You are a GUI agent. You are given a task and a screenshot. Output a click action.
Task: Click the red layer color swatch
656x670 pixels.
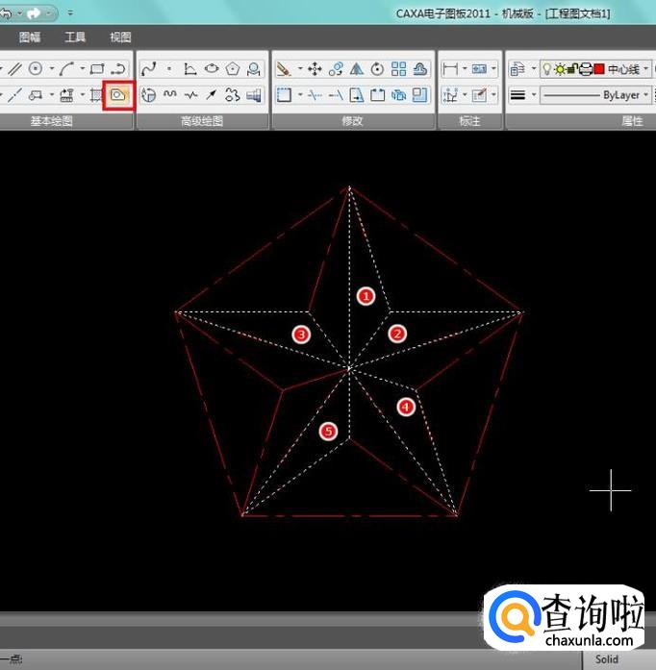click(599, 69)
